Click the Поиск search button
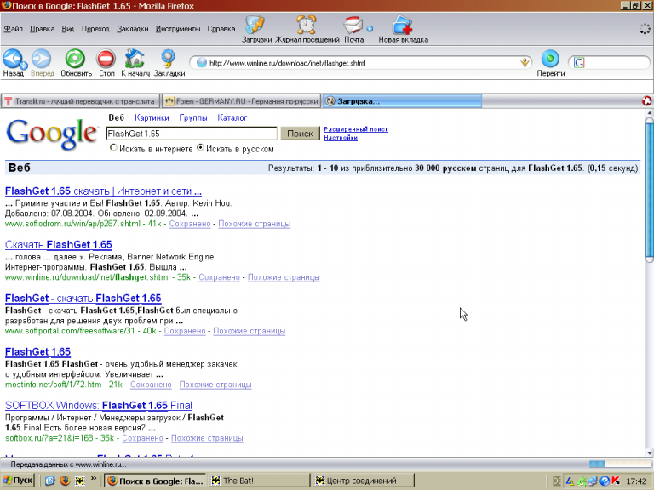Image resolution: width=654 pixels, height=490 pixels. point(300,134)
